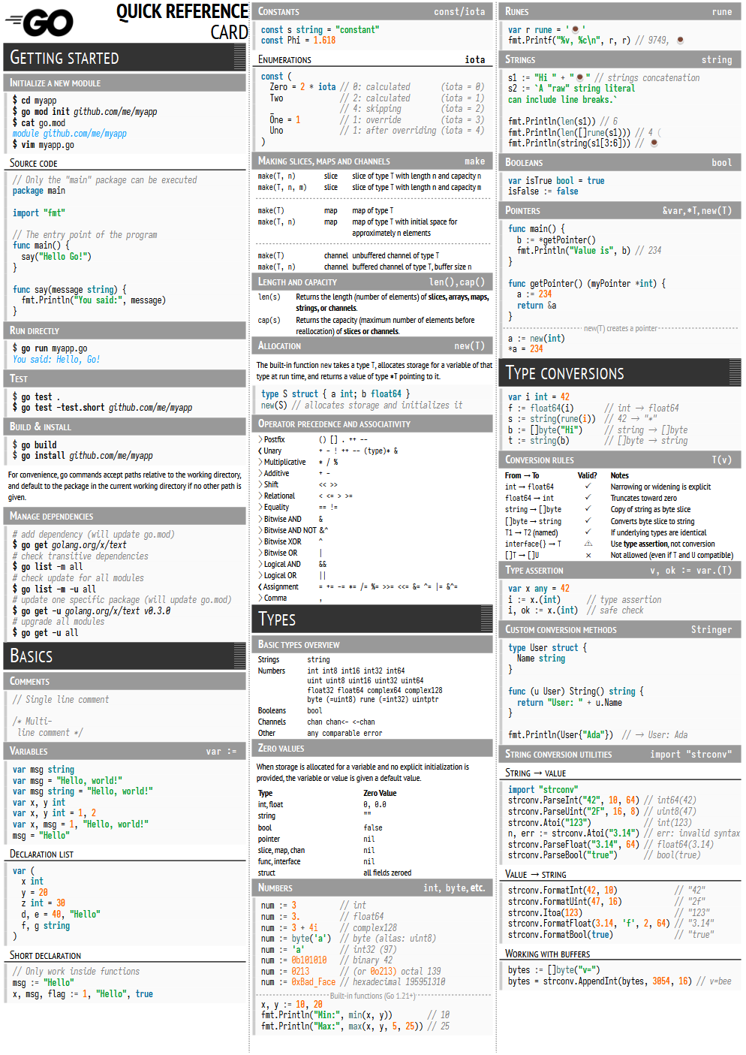This screenshot has width=746, height=1055.
Task: Expand the Equality row chevron
Action: pyautogui.click(x=260, y=508)
